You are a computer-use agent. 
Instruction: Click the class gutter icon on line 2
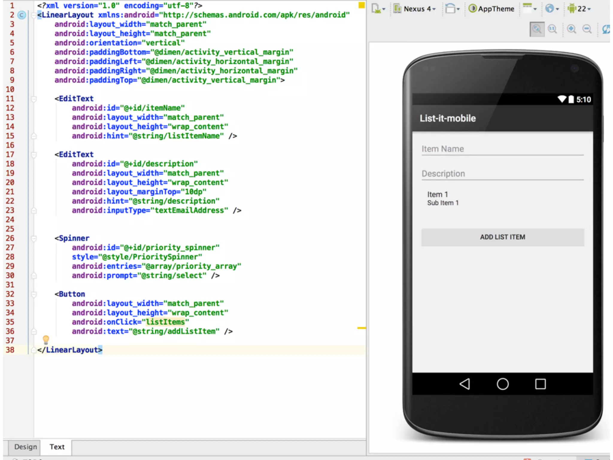22,15
